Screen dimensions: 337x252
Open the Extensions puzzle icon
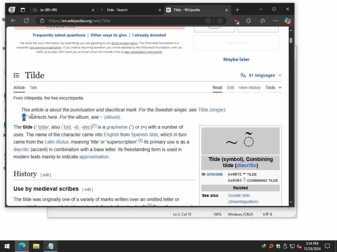248,21
